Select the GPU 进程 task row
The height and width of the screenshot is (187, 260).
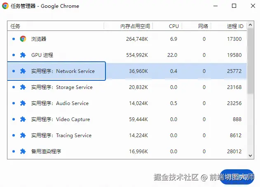(127, 55)
